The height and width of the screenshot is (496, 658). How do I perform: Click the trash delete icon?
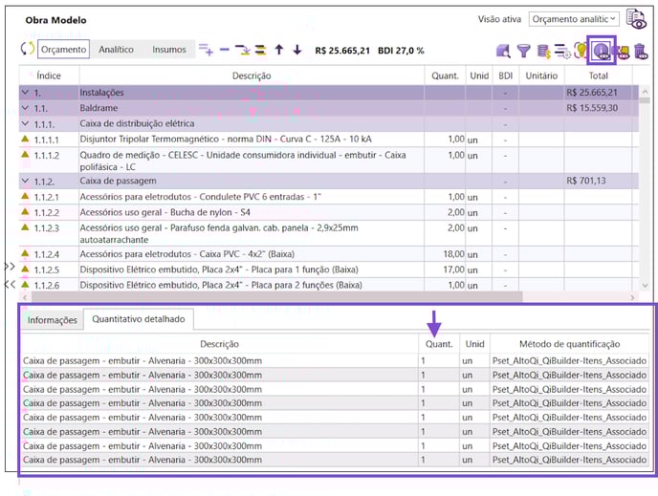click(641, 52)
